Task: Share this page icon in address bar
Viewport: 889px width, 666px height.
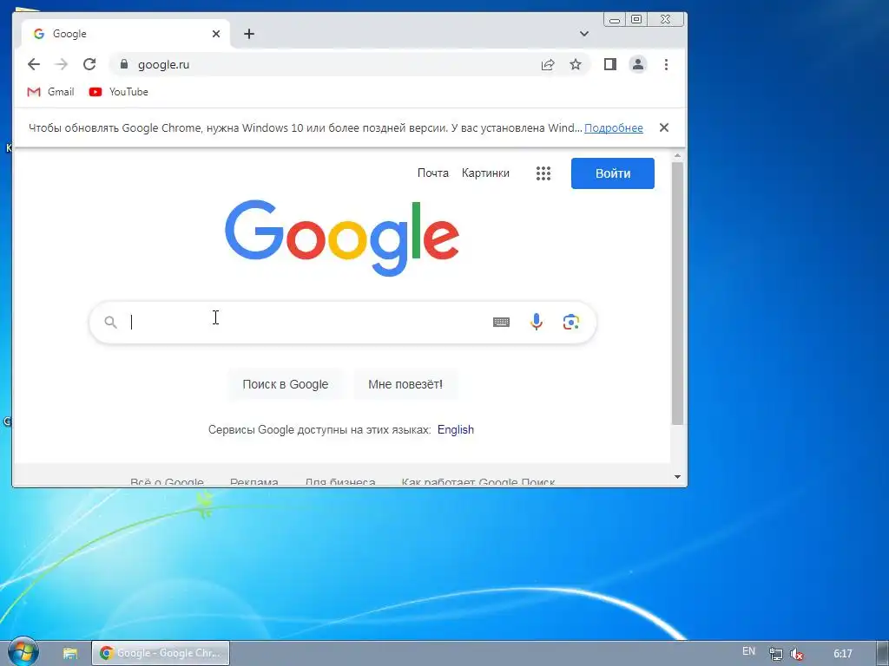Action: pyautogui.click(x=548, y=64)
